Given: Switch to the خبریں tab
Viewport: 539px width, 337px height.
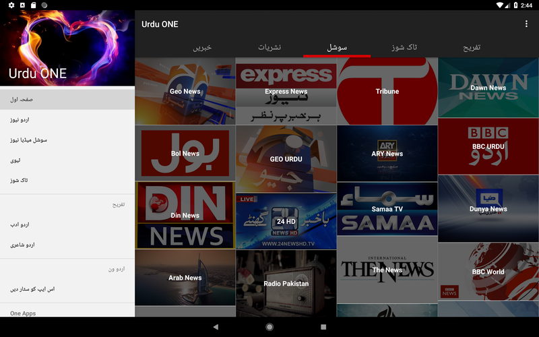Looking at the screenshot, I should tap(202, 47).
